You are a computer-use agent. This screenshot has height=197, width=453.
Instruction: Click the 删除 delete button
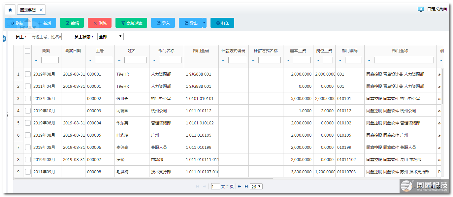click(x=100, y=23)
